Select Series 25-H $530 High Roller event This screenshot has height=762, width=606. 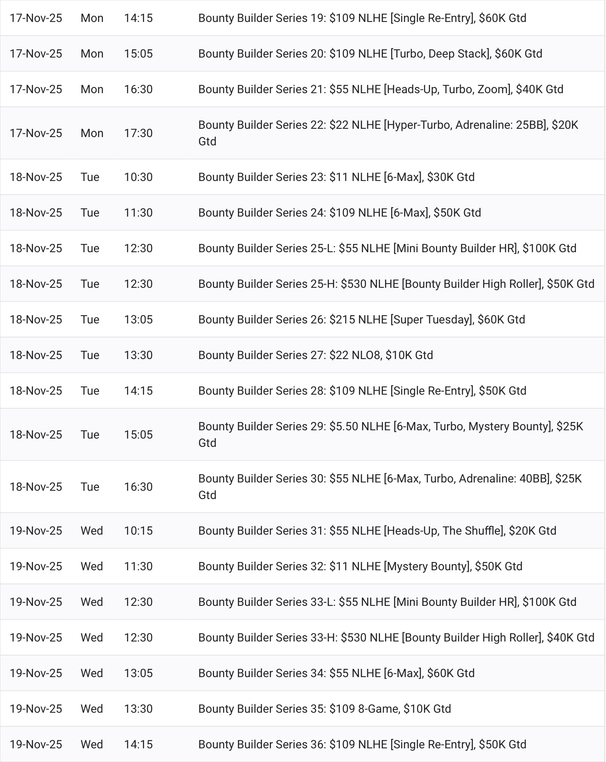click(x=396, y=284)
